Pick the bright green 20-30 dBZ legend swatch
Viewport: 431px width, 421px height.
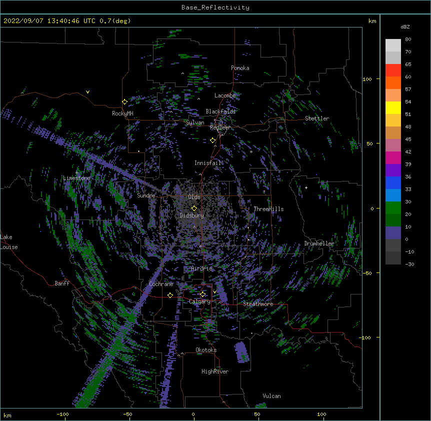point(393,208)
